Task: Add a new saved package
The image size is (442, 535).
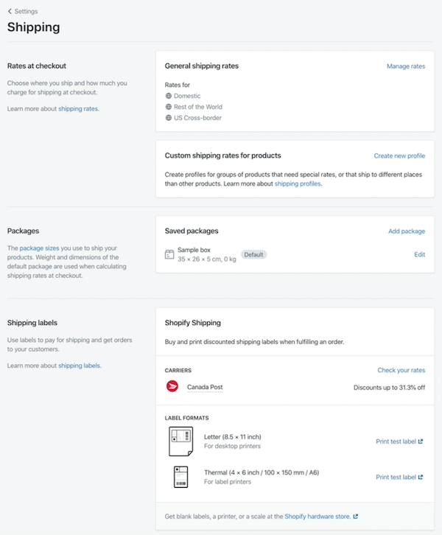Action: coord(406,231)
